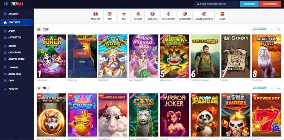Click the Registrieren button

coord(270,4)
